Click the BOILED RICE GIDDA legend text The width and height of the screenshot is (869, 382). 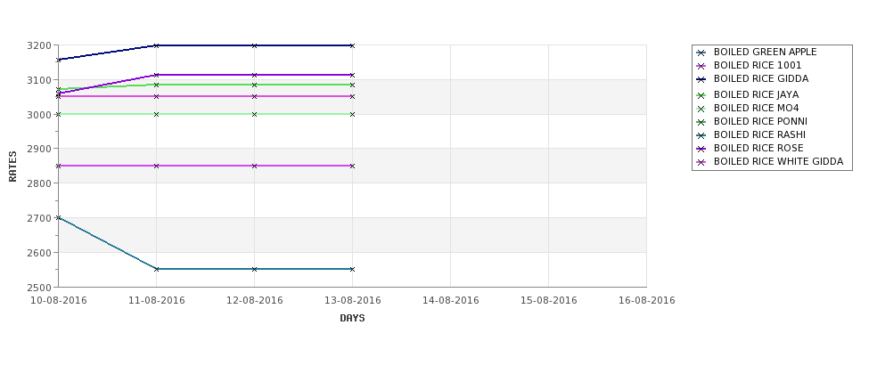[761, 78]
